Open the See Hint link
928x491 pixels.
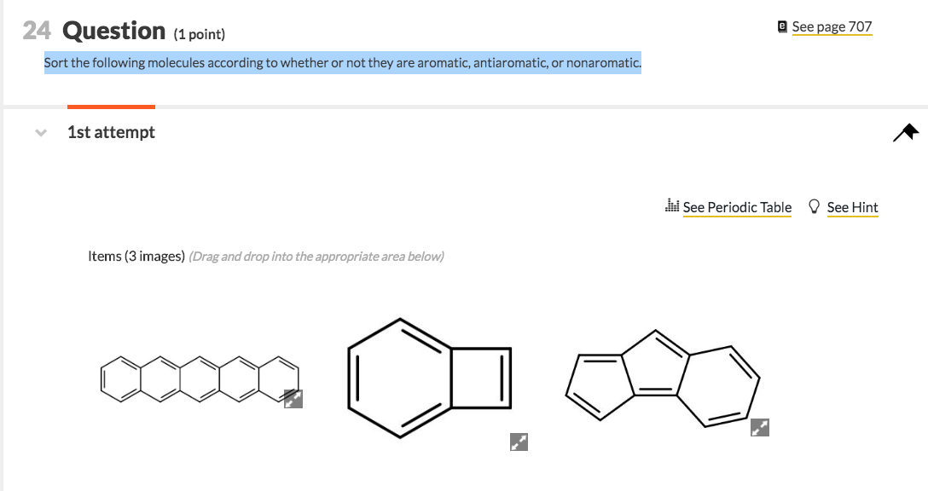(852, 207)
